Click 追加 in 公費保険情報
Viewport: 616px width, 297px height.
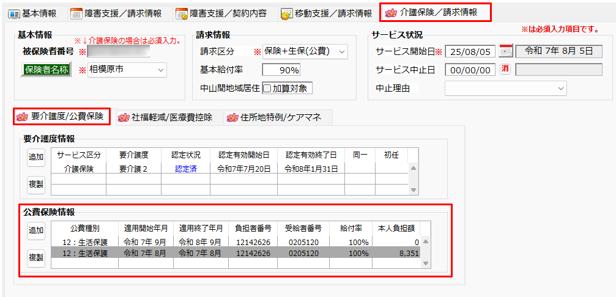click(x=35, y=231)
